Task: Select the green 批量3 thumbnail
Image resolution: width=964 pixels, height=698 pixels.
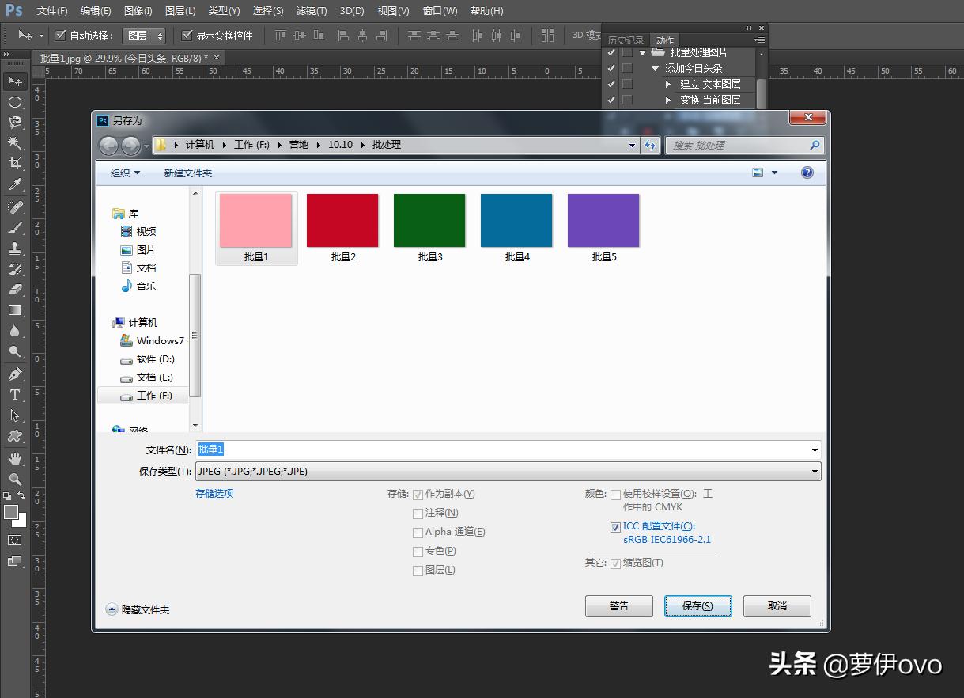Action: (429, 221)
